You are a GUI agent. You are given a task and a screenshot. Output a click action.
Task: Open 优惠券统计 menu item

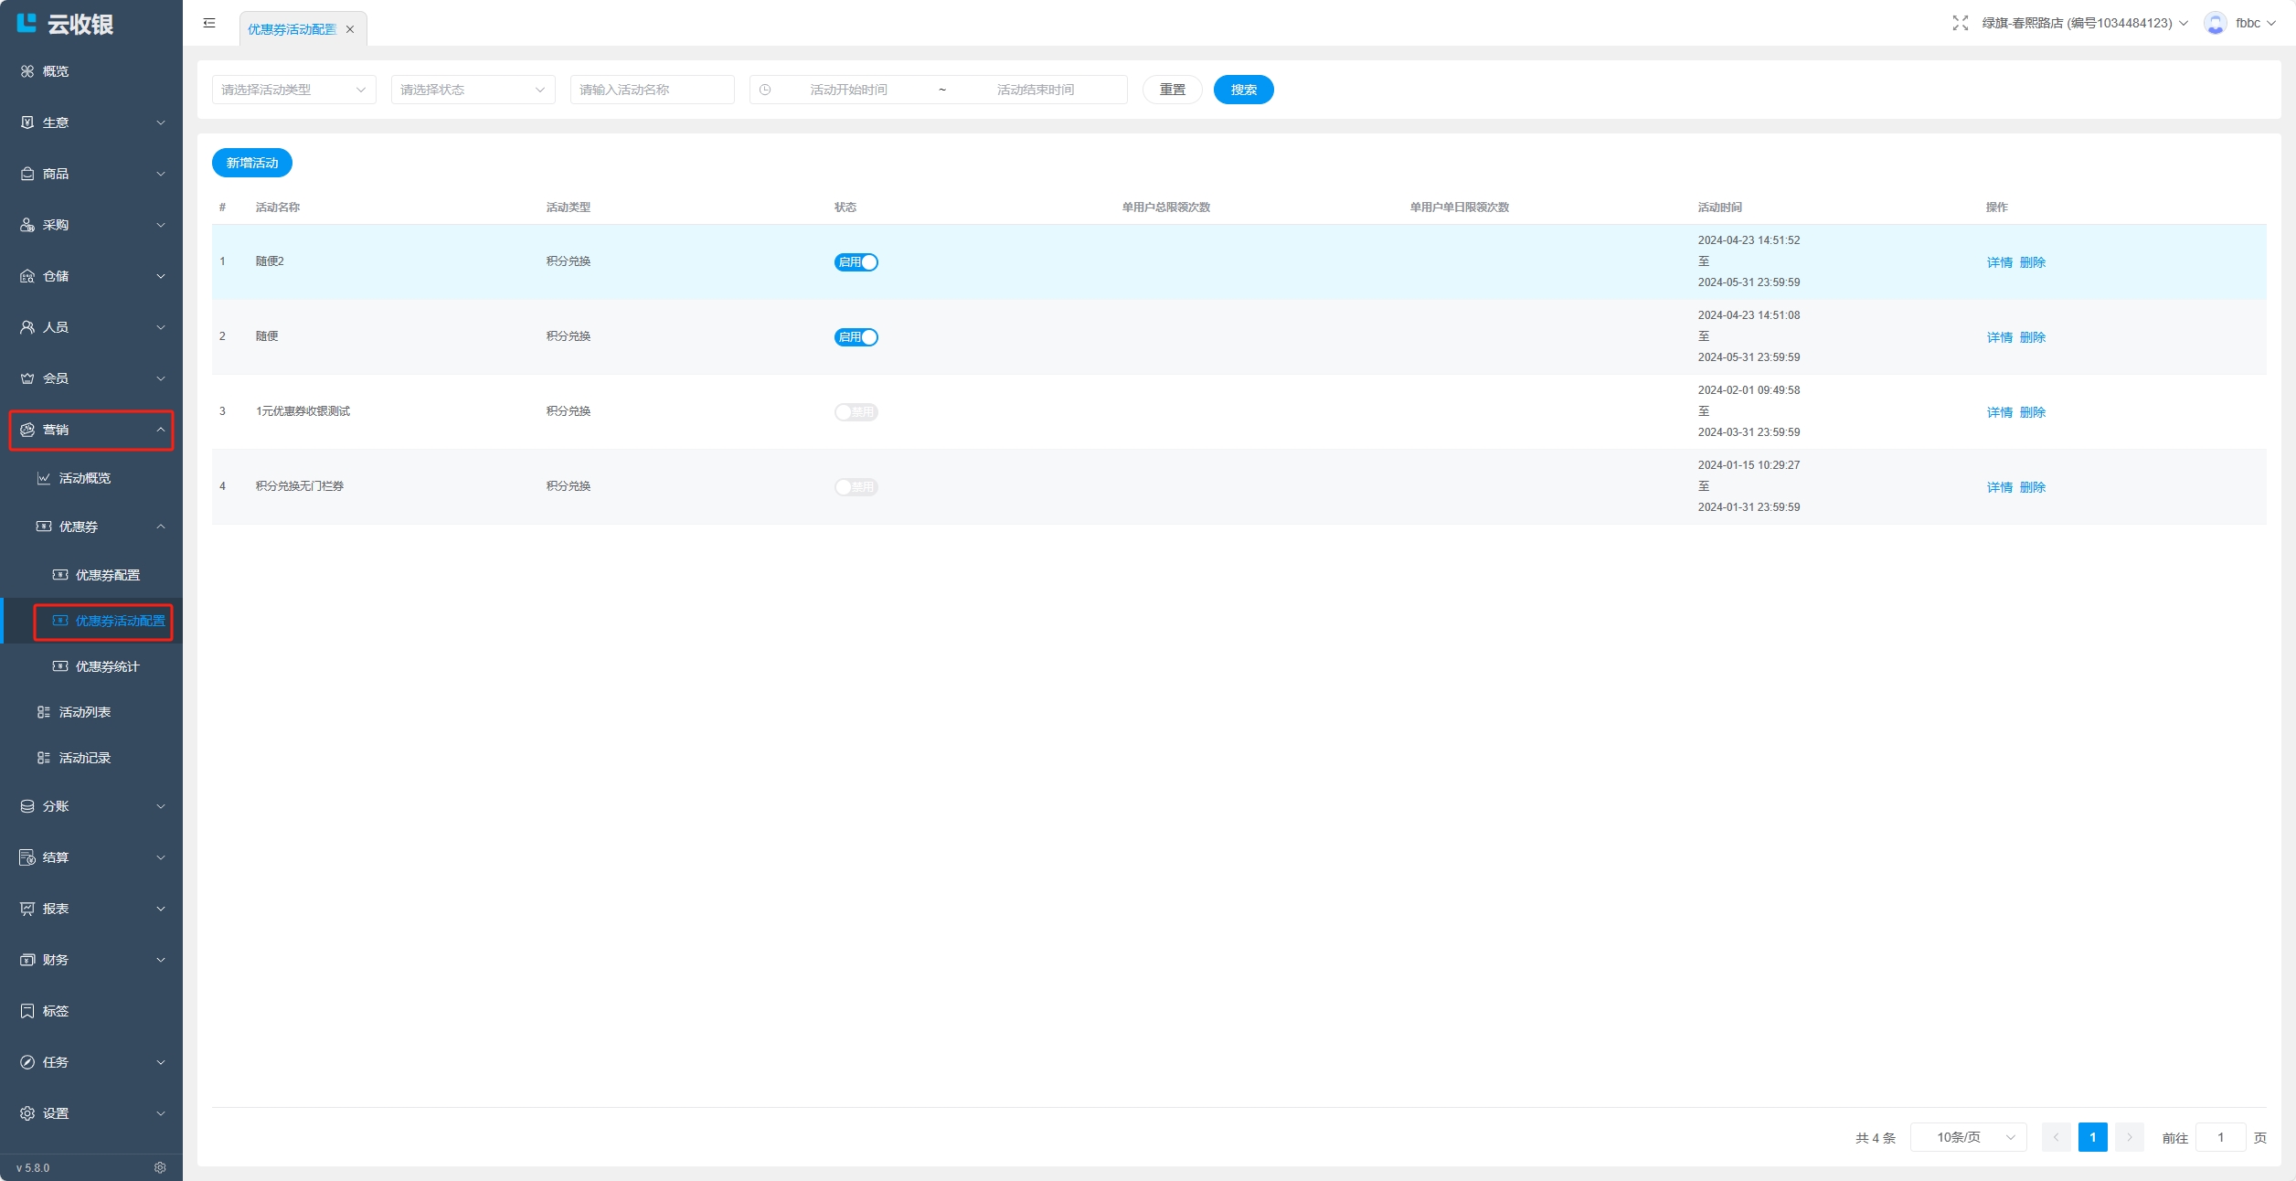pyautogui.click(x=107, y=666)
